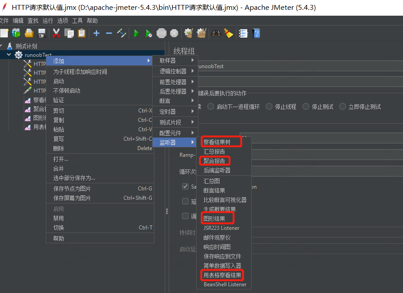Select the 测试计划 tree node
403x293 pixels.
[x=26, y=46]
